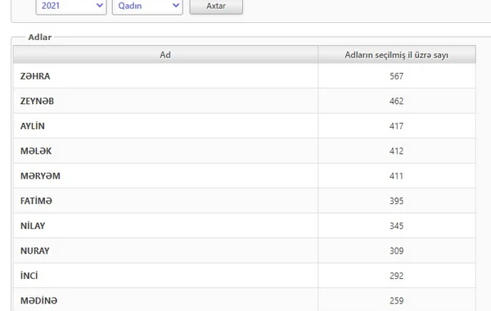Click the count 259 for MƏDİNƏ

pyautogui.click(x=396, y=300)
